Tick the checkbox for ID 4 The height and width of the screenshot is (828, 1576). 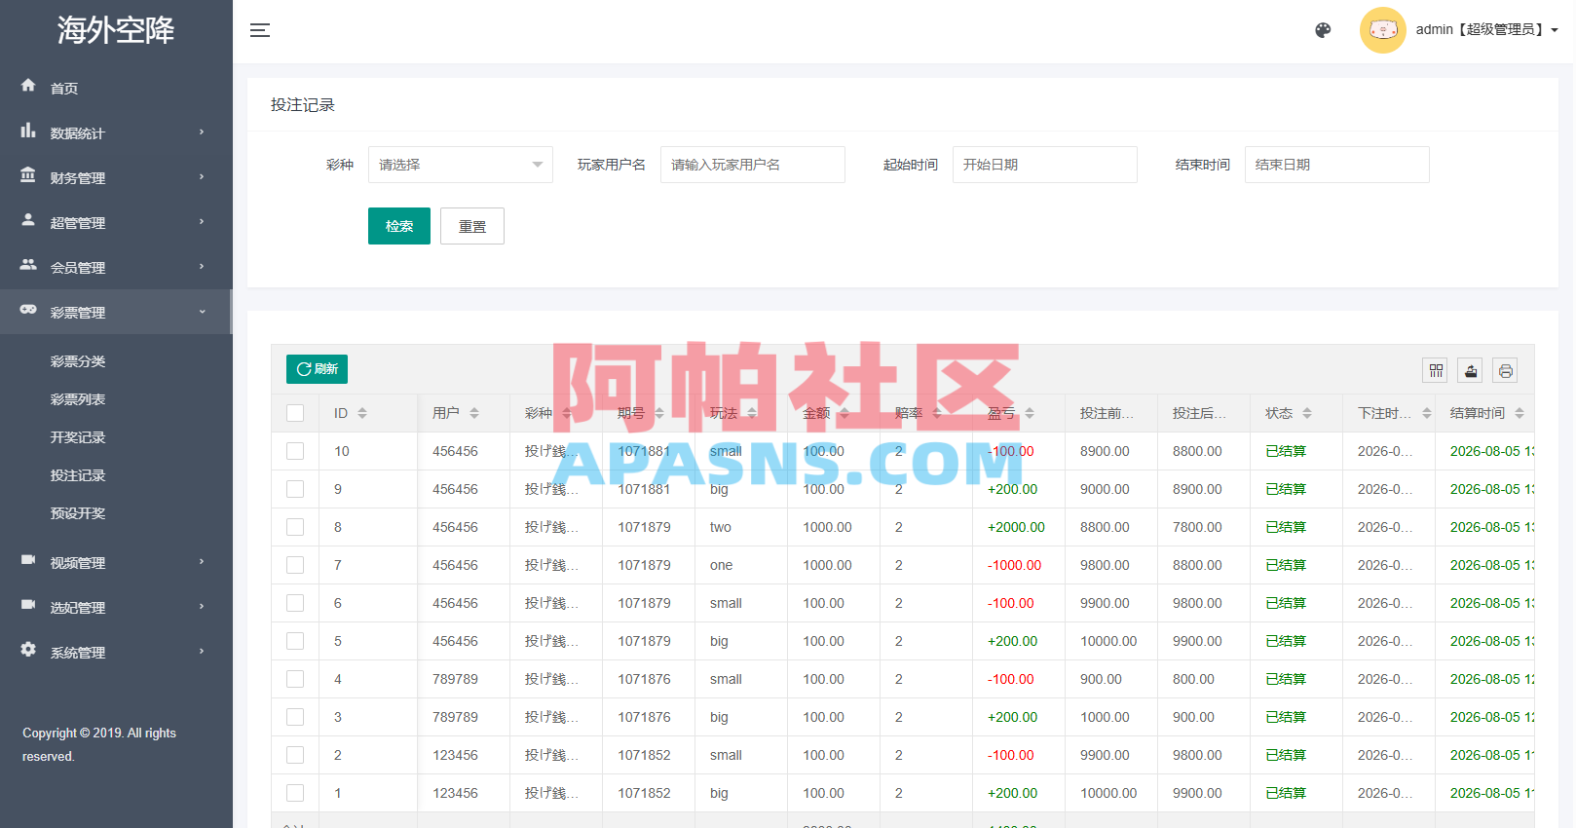pyautogui.click(x=295, y=679)
